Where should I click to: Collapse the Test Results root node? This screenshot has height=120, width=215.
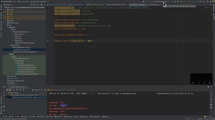tap(7, 93)
